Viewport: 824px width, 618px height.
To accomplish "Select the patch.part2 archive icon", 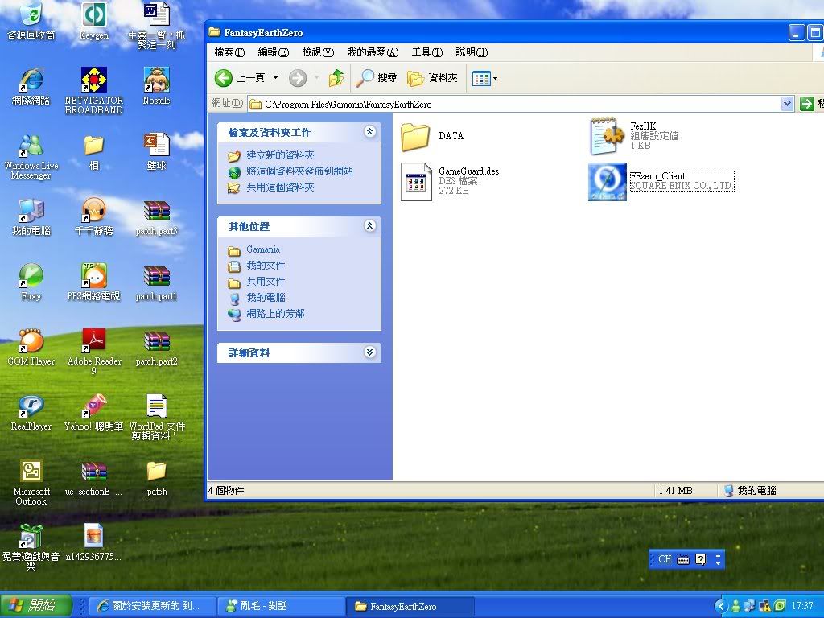I will tap(156, 348).
